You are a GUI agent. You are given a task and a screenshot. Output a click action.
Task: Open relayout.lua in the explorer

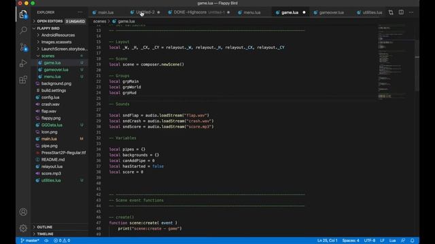[x=52, y=167]
